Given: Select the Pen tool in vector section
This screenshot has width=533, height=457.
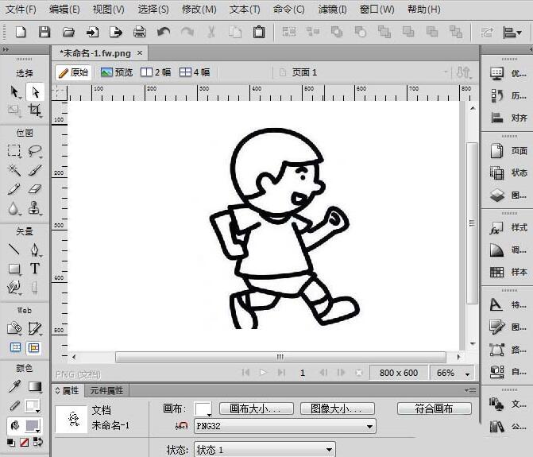Looking at the screenshot, I should (35, 250).
